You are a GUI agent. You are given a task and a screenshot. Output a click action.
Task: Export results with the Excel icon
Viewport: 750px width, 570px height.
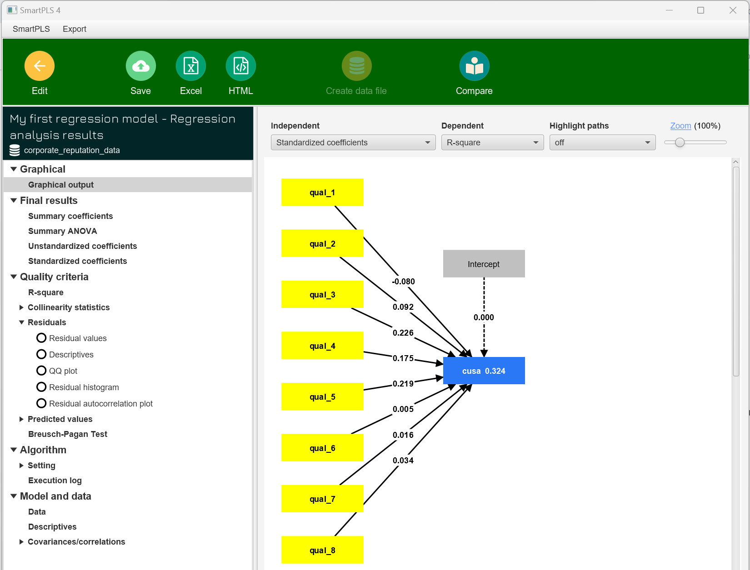(191, 66)
